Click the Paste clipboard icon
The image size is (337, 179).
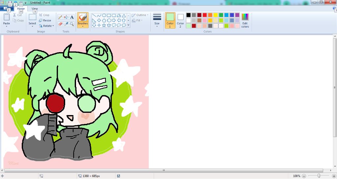[7, 17]
